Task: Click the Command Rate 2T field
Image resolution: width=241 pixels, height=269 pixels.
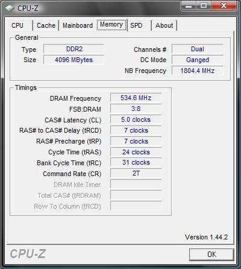Action: [136, 174]
